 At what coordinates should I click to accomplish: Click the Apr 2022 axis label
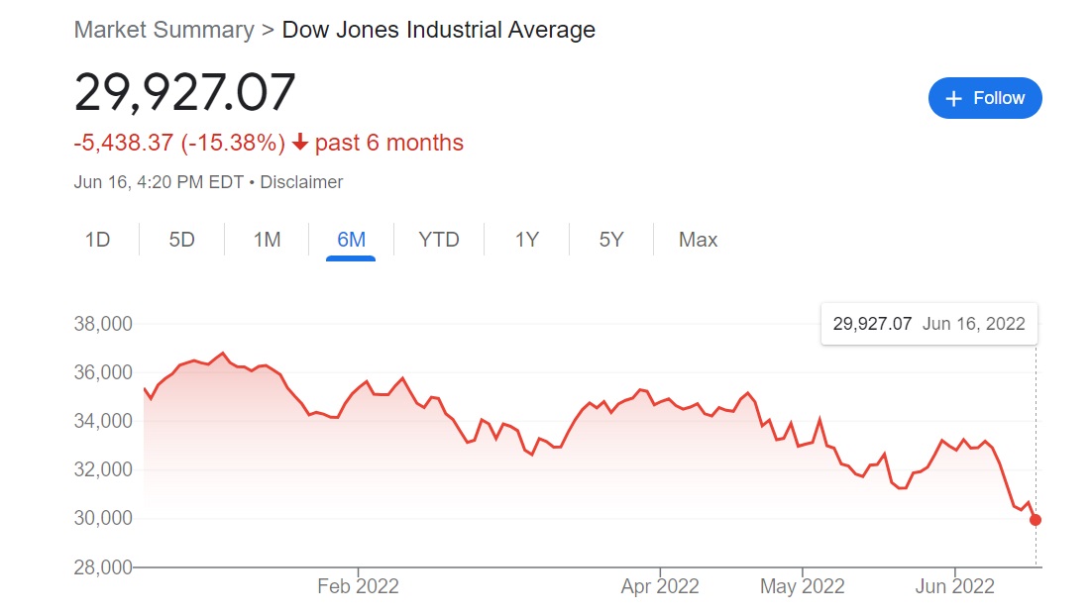tap(659, 586)
